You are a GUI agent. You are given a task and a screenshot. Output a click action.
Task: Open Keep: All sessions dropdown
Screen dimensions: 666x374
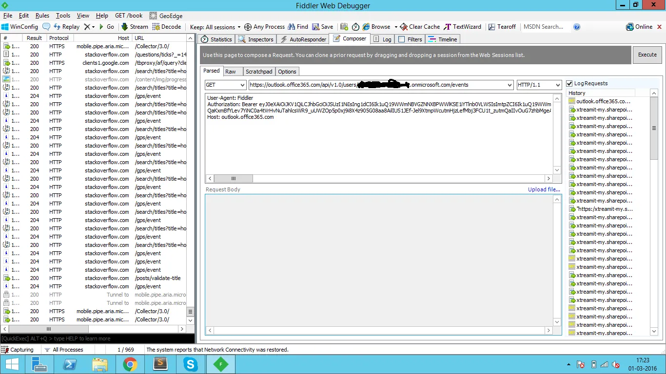(x=215, y=27)
